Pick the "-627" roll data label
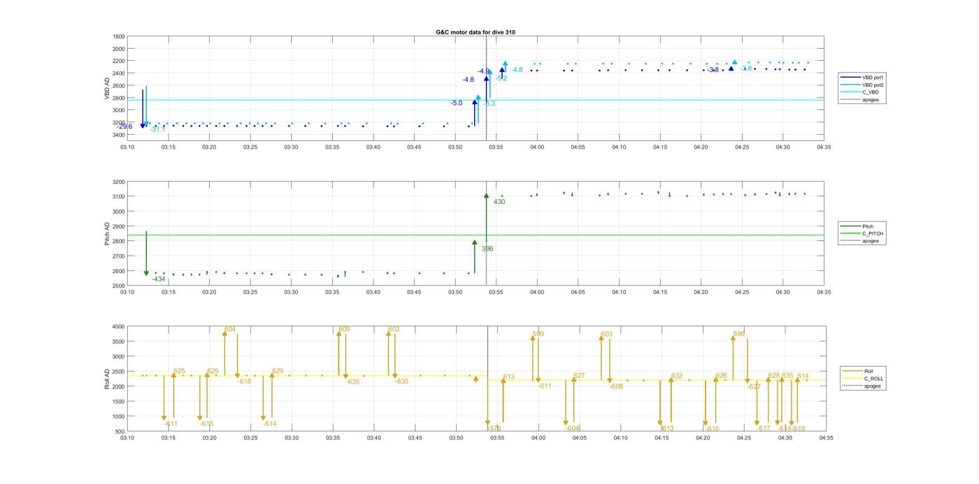 point(754,386)
